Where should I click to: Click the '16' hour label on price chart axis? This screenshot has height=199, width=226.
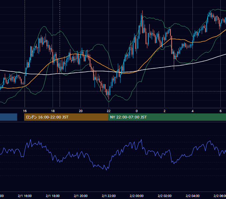tap(25, 111)
